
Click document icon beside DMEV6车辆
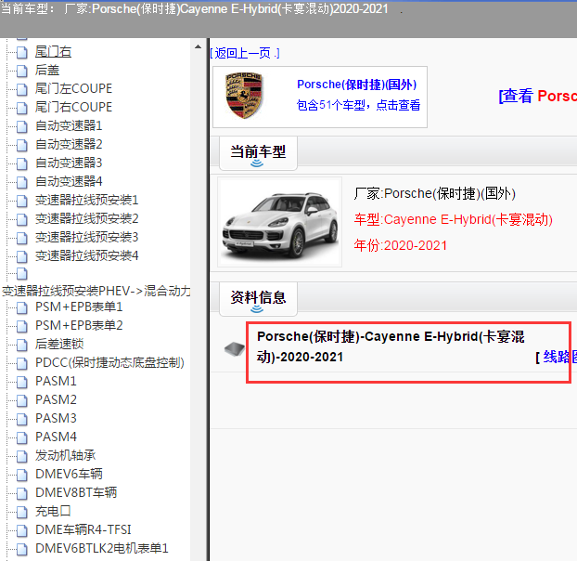tap(22, 475)
